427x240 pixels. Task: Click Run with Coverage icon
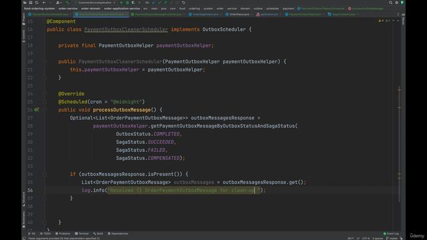tap(133, 3)
